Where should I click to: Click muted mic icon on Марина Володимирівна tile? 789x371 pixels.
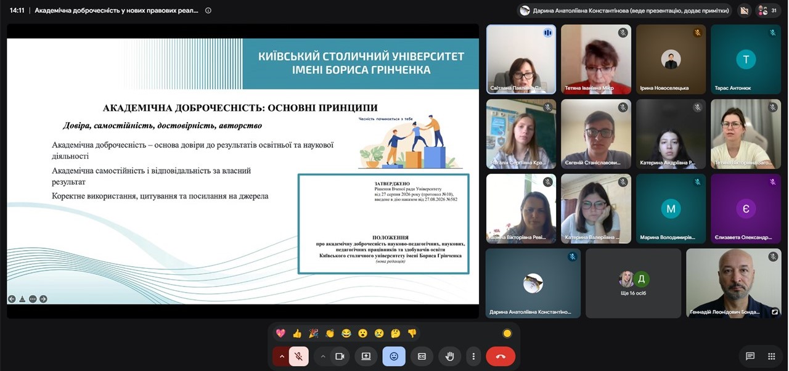click(697, 182)
